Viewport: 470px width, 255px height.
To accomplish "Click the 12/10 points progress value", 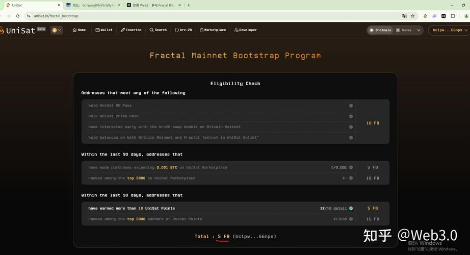I will 326,208.
